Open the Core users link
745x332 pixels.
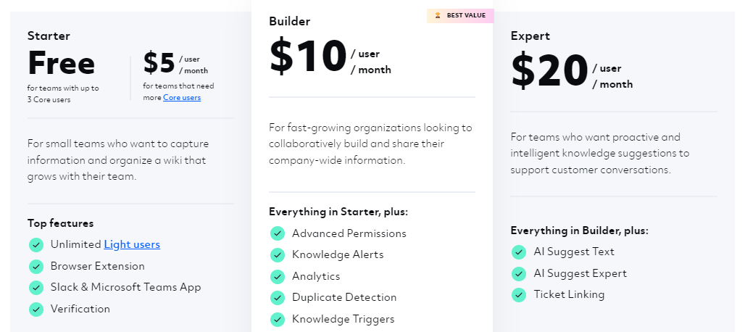point(182,97)
